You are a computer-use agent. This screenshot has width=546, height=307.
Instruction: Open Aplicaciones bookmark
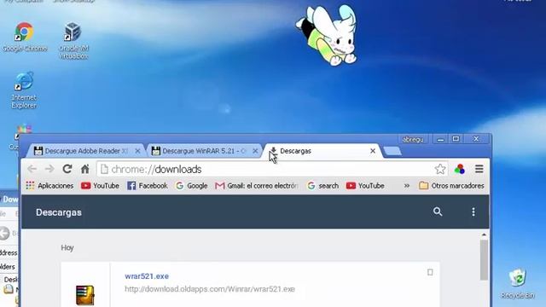pyautogui.click(x=49, y=186)
